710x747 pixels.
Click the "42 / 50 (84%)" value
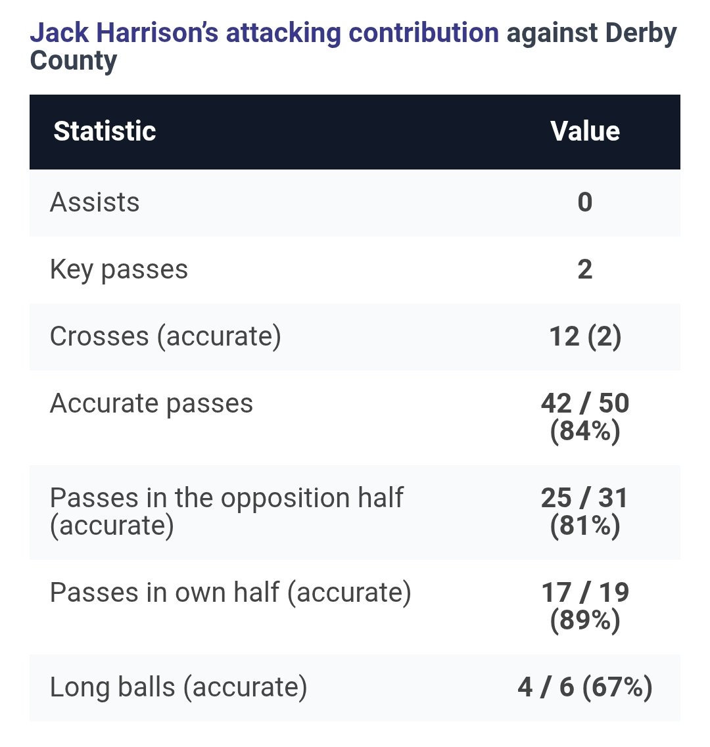585,417
